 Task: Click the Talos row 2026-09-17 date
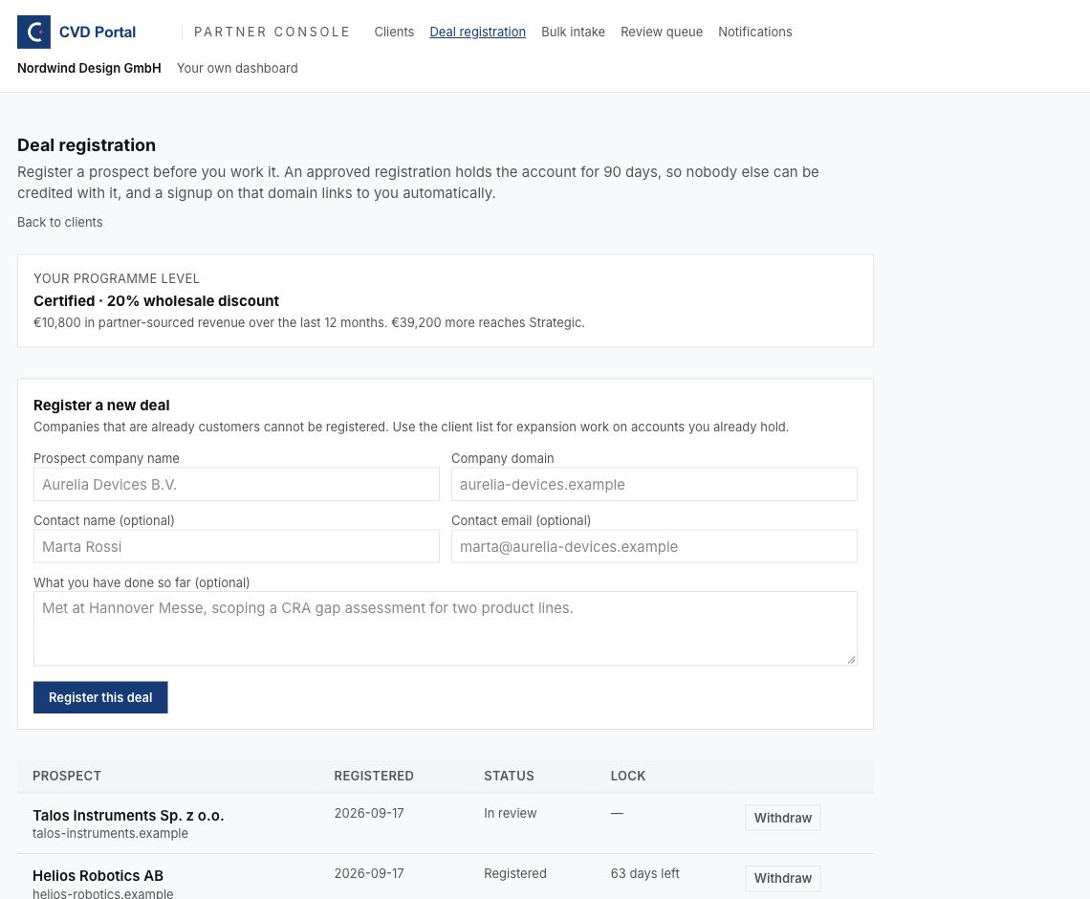point(369,813)
